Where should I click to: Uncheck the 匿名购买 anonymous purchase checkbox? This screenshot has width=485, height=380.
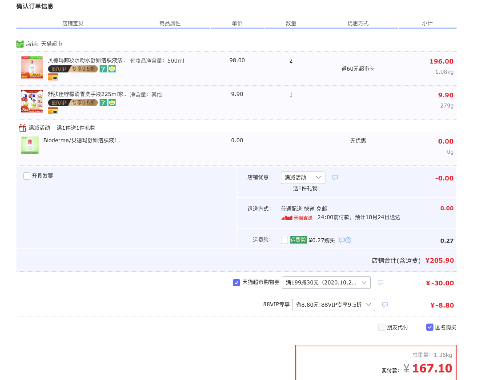pyautogui.click(x=429, y=327)
